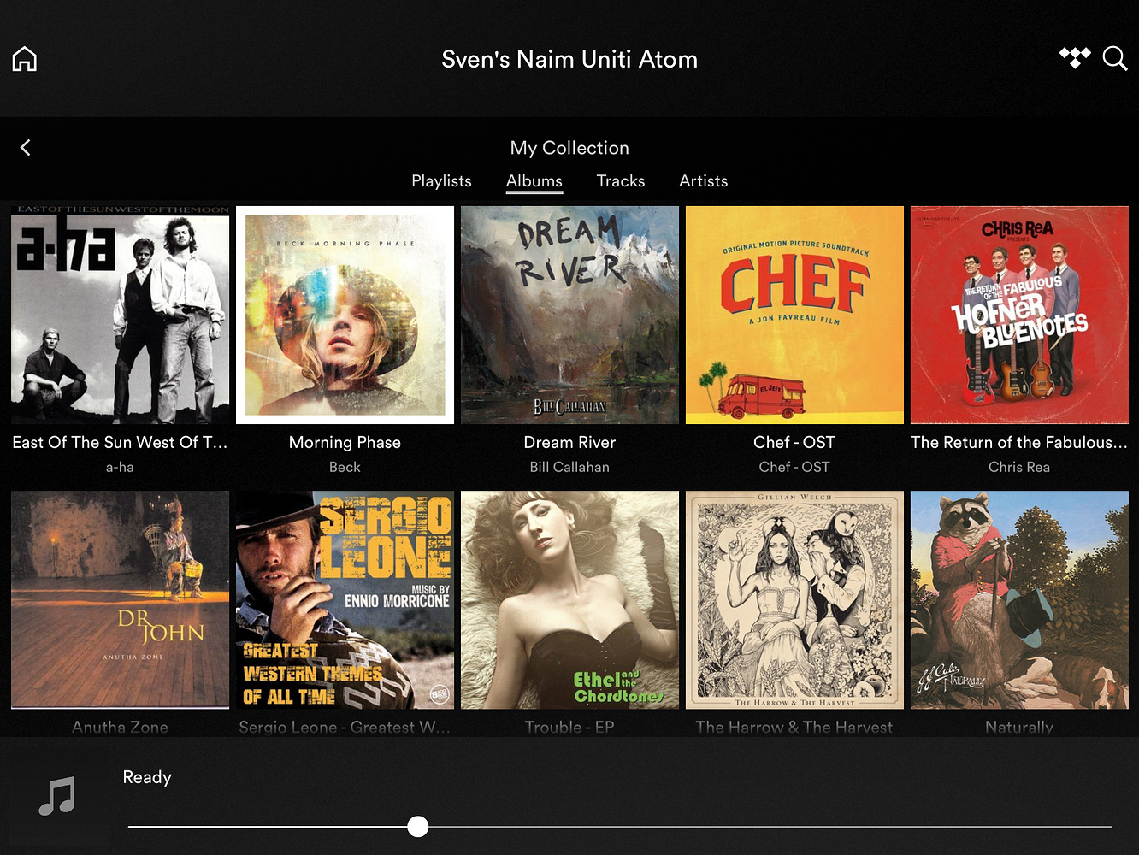Select the Albums tab
The height and width of the screenshot is (855, 1139).
[534, 180]
